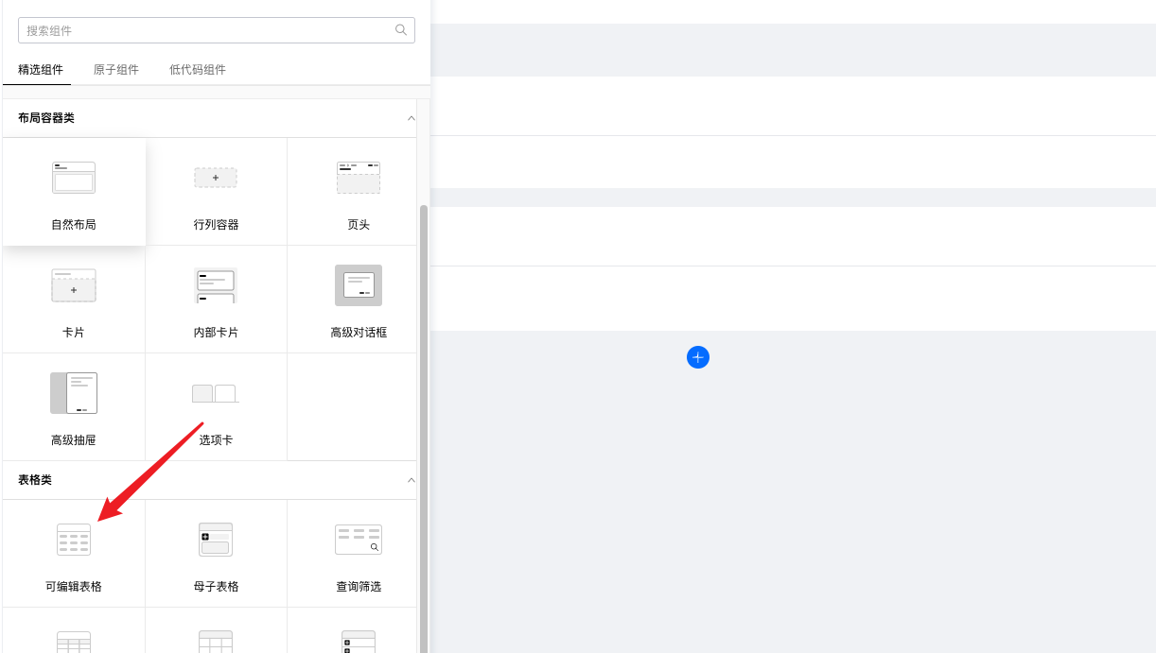Select the 高级对话框 component icon

[x=359, y=285]
